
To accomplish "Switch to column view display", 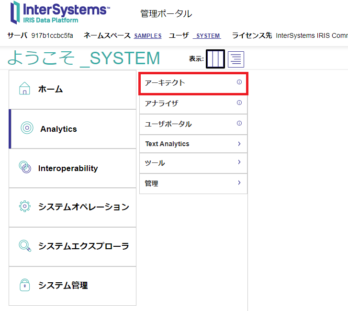I will [x=215, y=59].
